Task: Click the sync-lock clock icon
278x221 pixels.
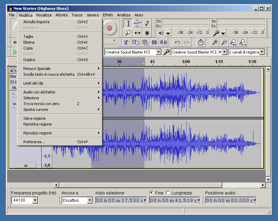Action: point(200,42)
